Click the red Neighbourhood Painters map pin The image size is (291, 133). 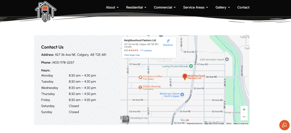185,77
